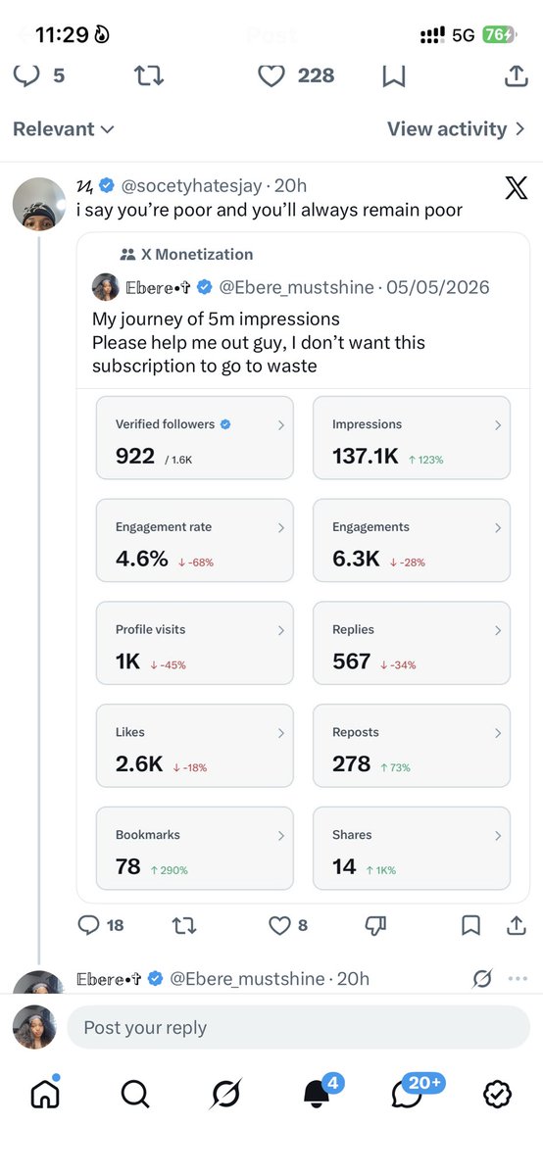This screenshot has width=543, height=1176.
Task: Open the Relevant sort dropdown
Action: point(64,129)
